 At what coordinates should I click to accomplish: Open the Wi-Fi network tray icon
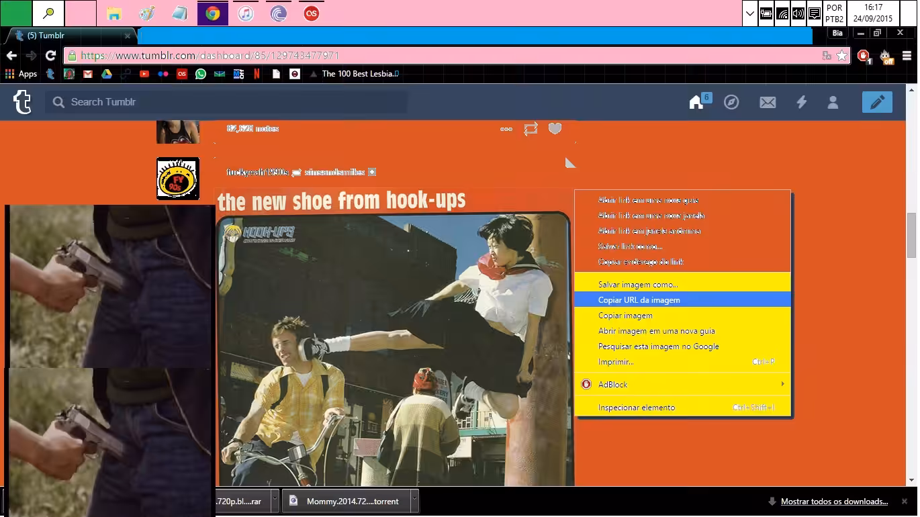click(x=782, y=13)
